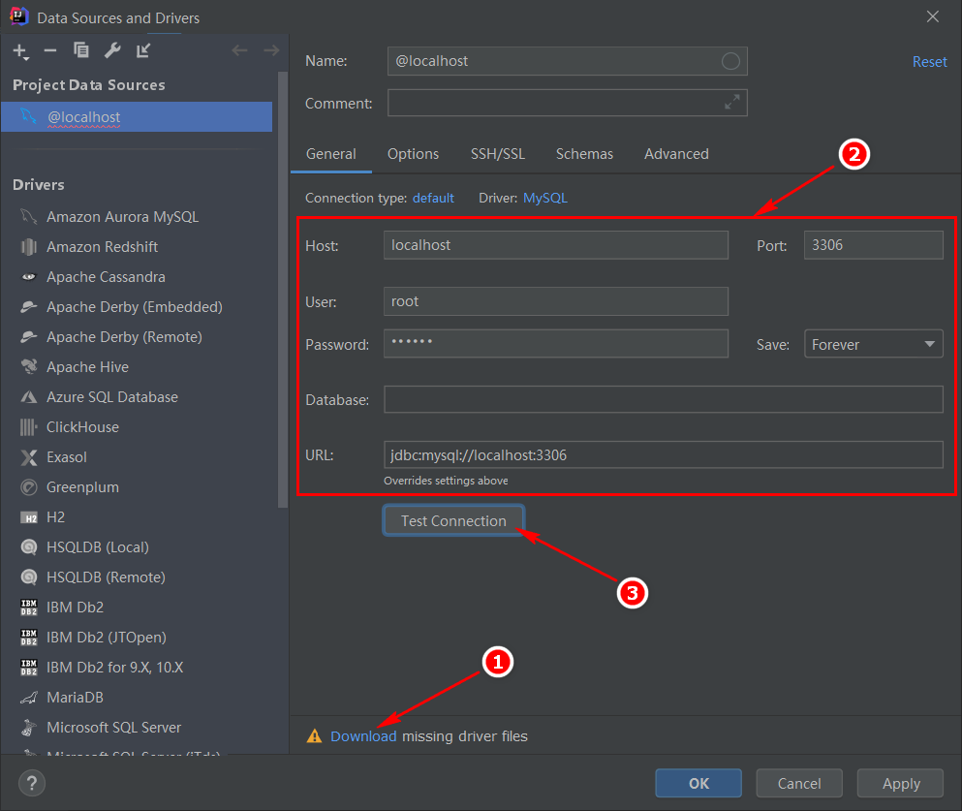The image size is (962, 811).
Task: Open the SSH/SSL tab
Action: click(498, 154)
